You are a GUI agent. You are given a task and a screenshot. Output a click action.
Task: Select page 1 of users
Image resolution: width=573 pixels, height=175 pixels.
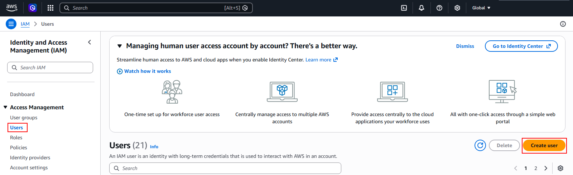pyautogui.click(x=526, y=168)
